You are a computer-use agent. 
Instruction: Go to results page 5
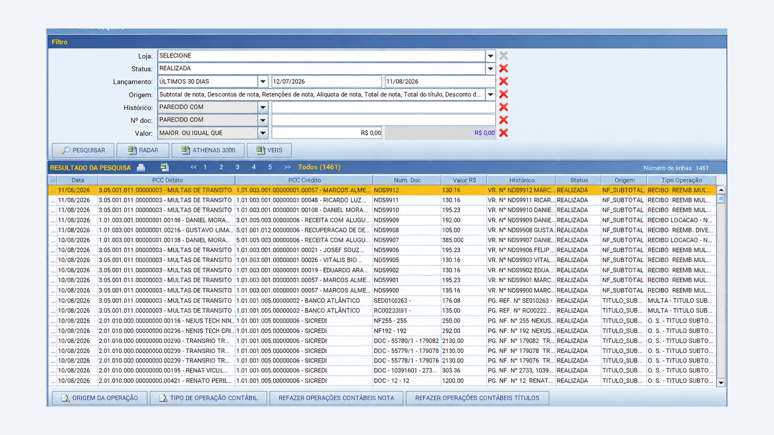[x=270, y=167]
